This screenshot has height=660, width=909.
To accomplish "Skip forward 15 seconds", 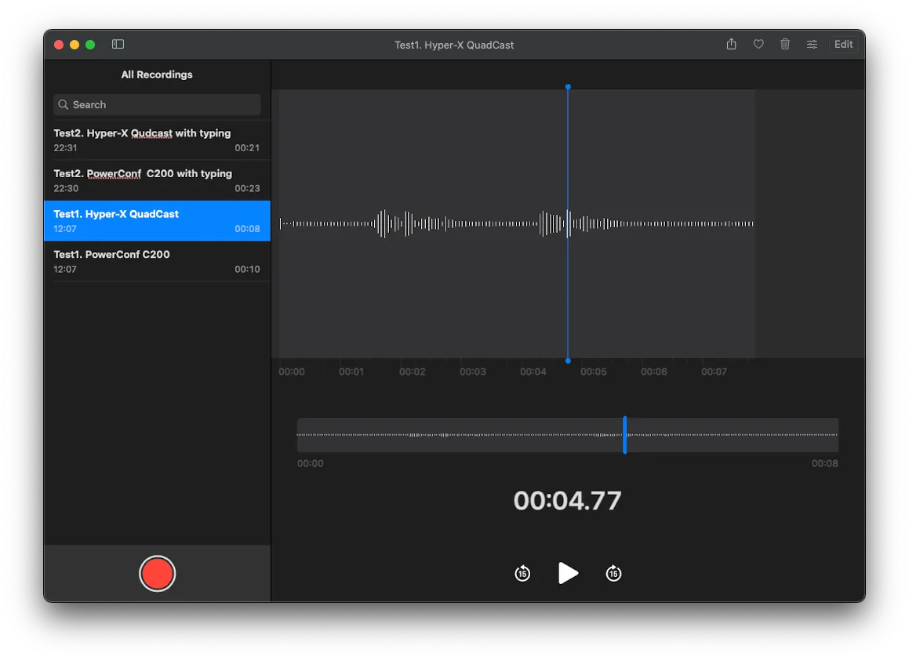I will [613, 574].
